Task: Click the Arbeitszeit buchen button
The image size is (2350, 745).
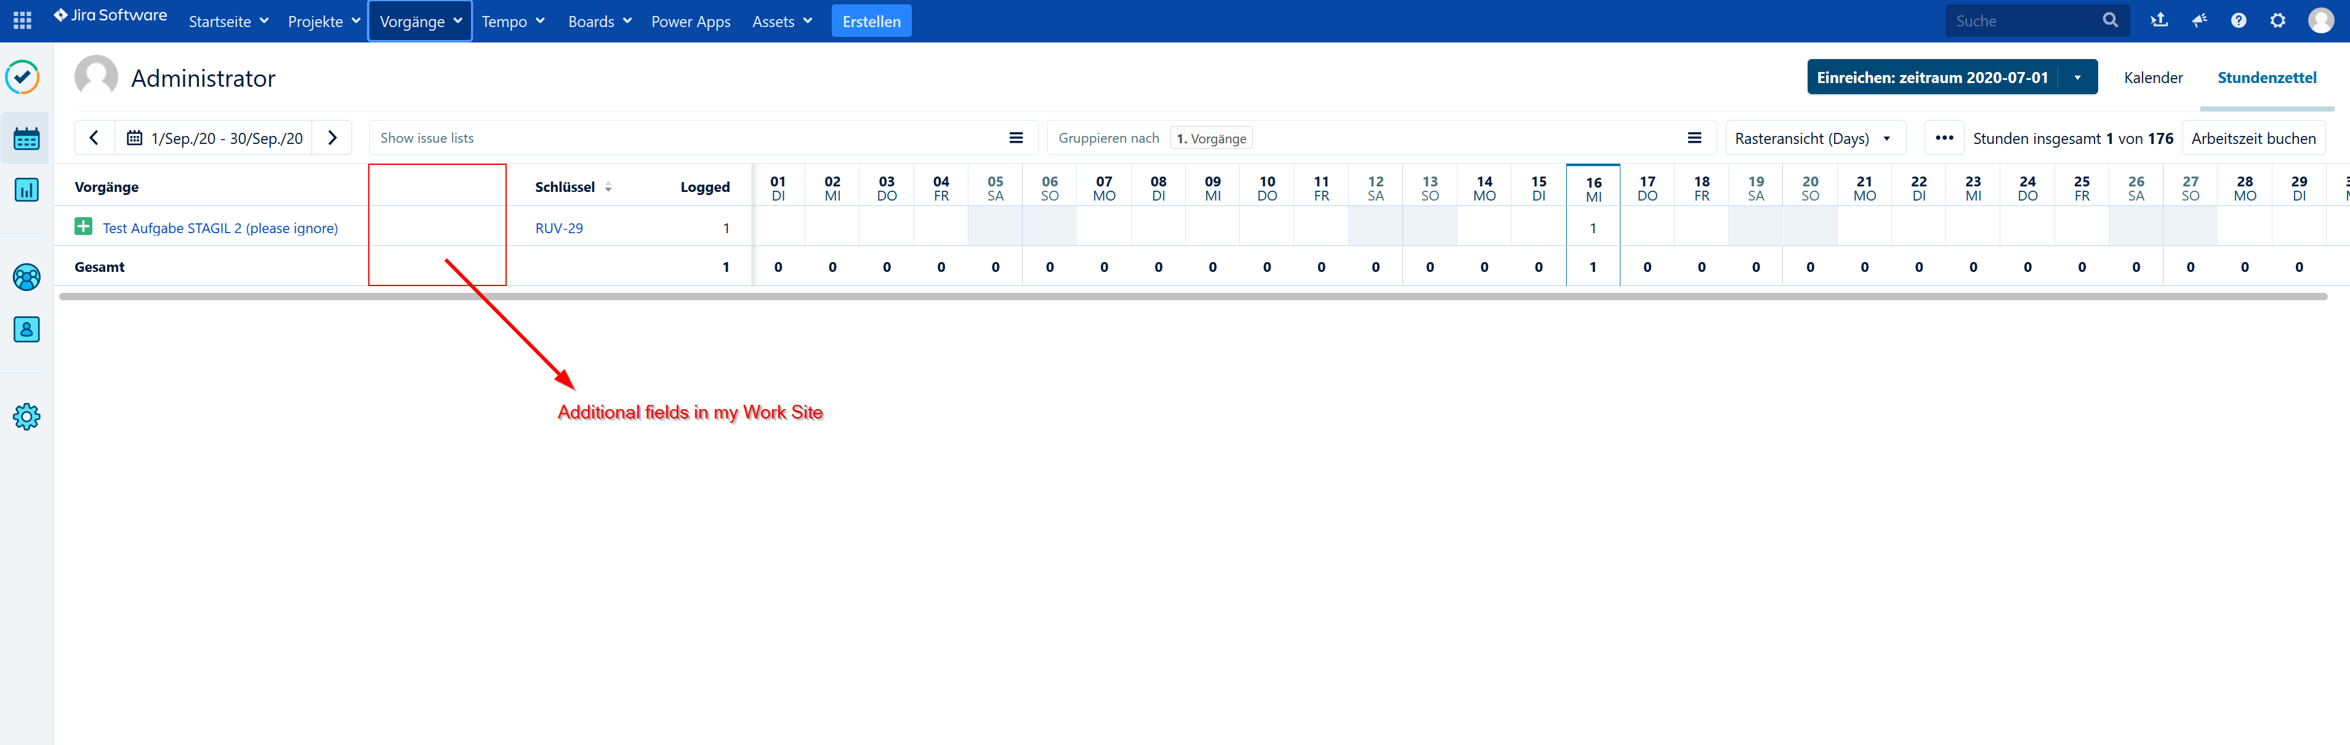Action: click(2252, 138)
